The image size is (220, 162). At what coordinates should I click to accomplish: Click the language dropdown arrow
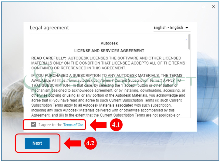tap(187, 28)
